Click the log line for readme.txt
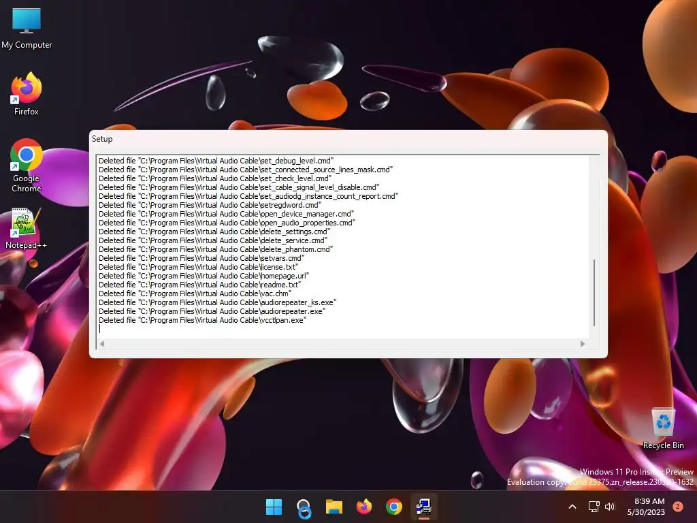The width and height of the screenshot is (697, 523). [x=199, y=285]
